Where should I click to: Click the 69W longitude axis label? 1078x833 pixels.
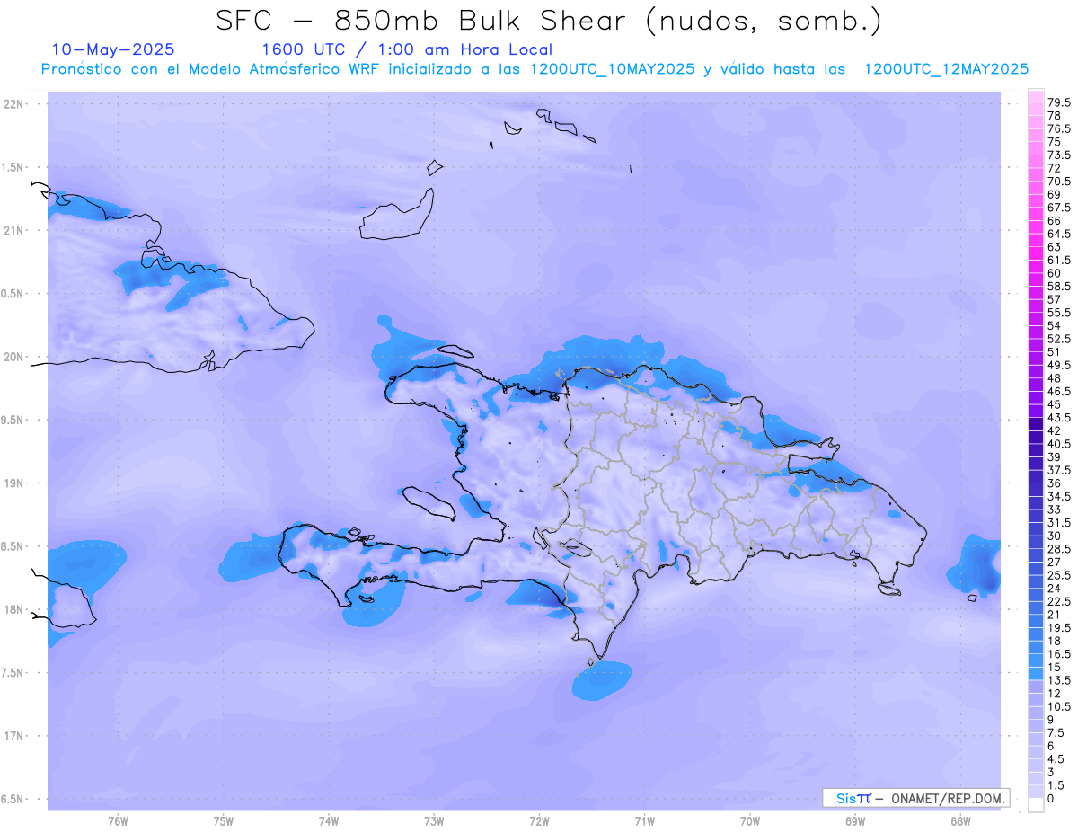tap(855, 821)
